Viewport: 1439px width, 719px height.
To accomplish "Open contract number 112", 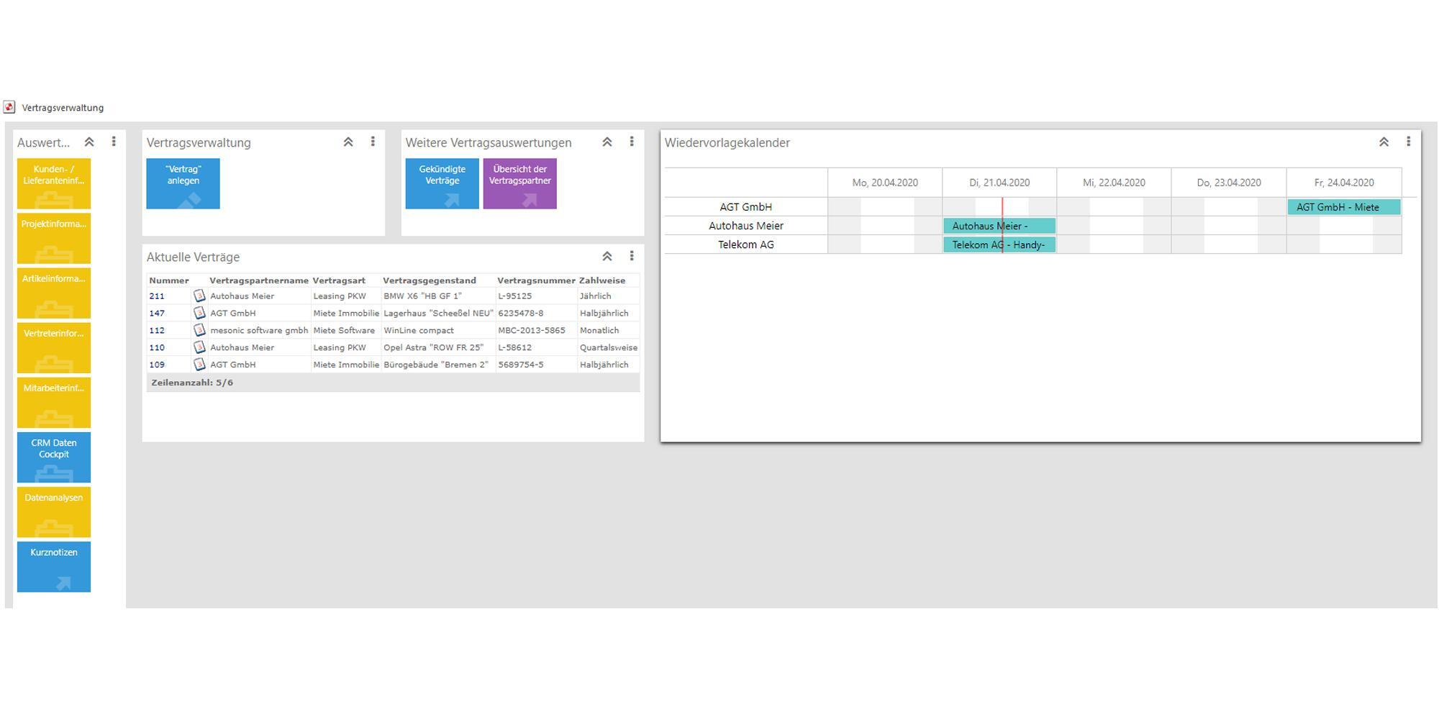I will point(157,331).
